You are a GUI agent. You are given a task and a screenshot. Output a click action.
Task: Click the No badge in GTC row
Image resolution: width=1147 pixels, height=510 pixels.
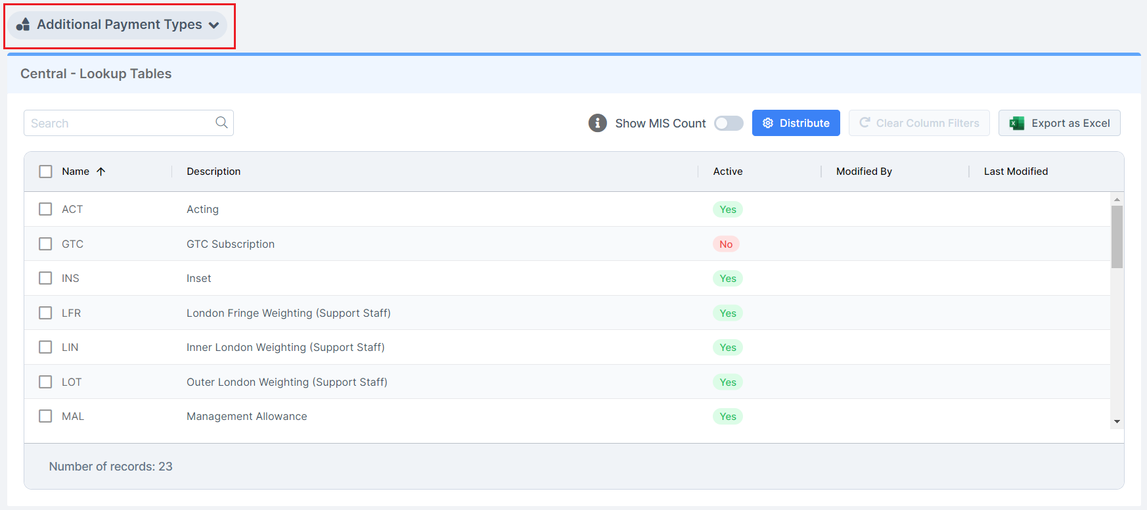tap(726, 244)
